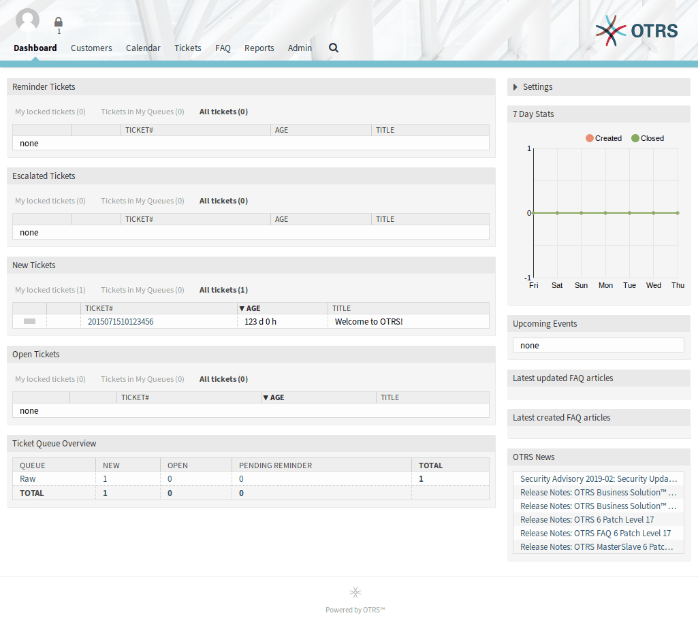The height and width of the screenshot is (622, 698).
Task: Open the Tickets menu
Action: (187, 48)
